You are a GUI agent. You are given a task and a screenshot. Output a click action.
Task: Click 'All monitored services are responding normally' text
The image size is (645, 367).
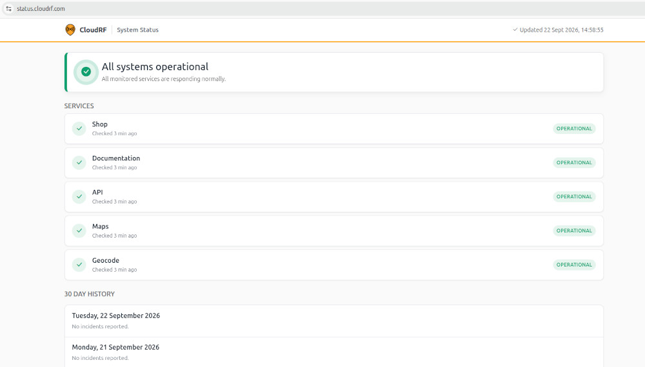coord(164,79)
